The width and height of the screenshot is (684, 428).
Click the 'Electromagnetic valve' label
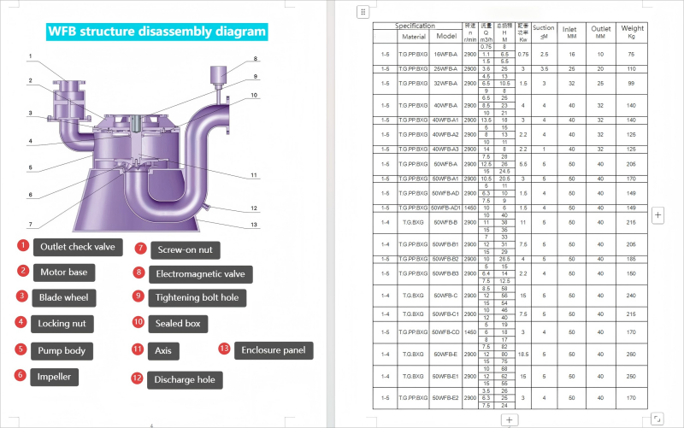point(199,274)
